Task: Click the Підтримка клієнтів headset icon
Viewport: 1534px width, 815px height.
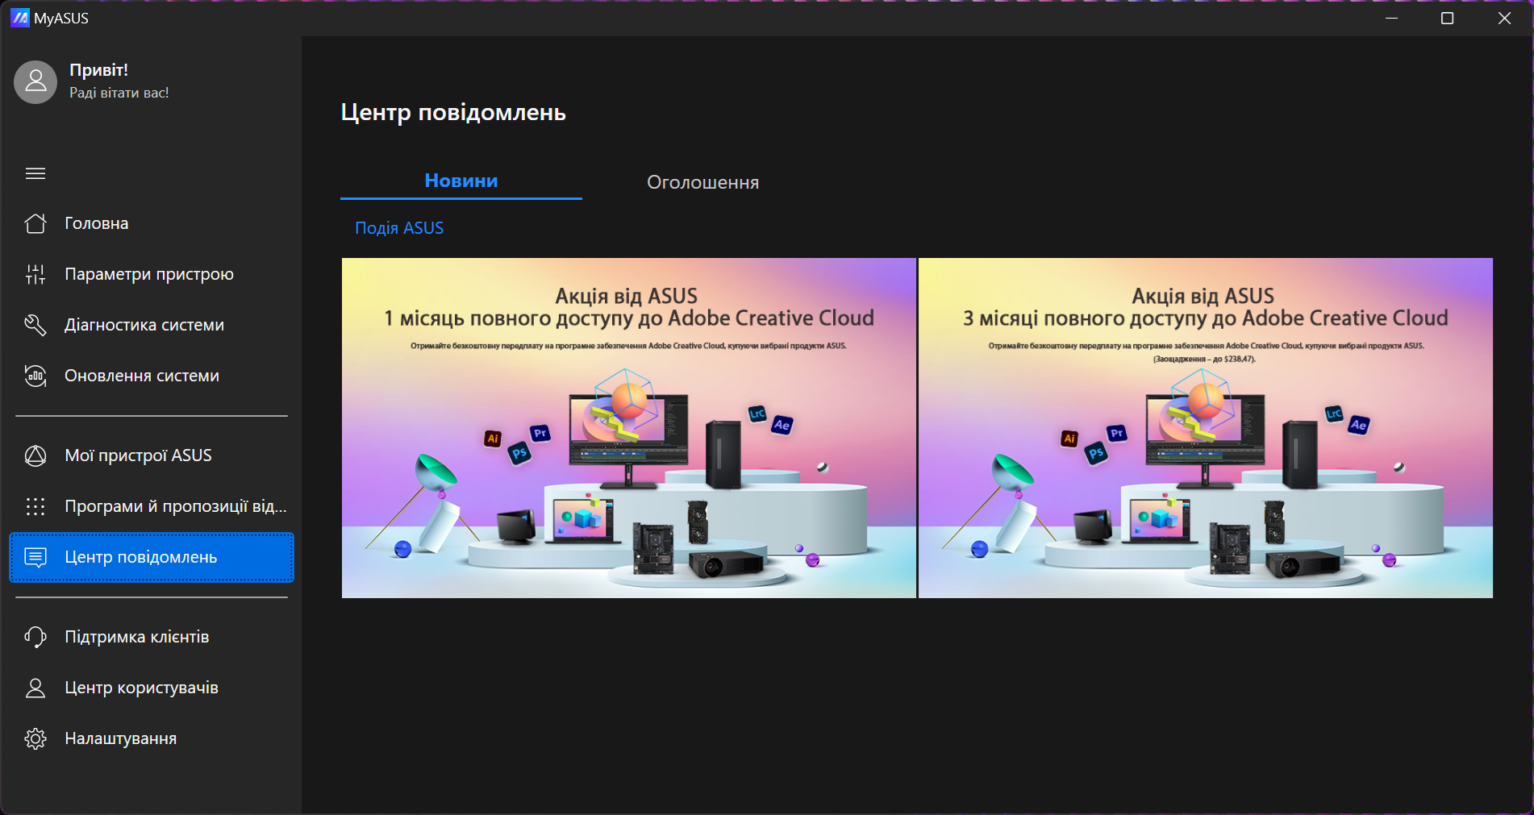Action: [x=35, y=637]
